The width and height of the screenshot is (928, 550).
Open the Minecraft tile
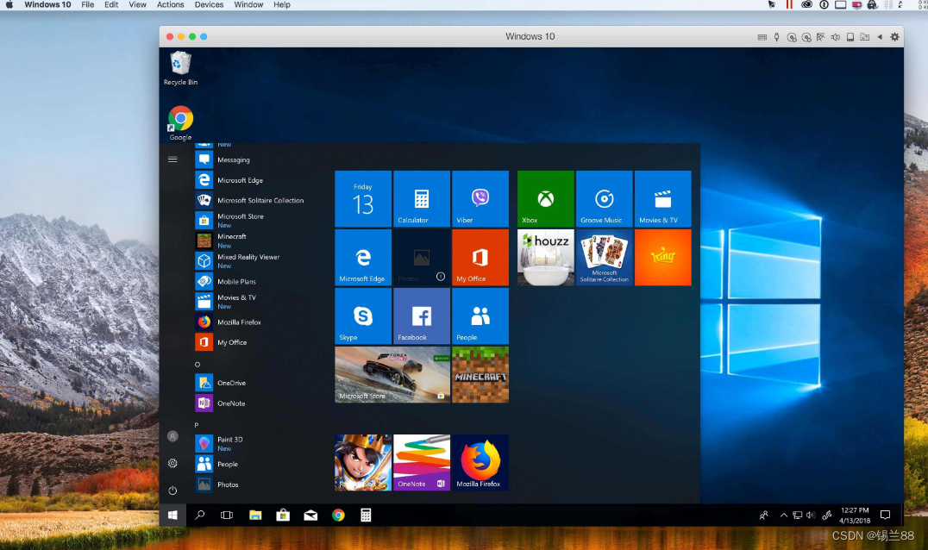click(x=480, y=374)
